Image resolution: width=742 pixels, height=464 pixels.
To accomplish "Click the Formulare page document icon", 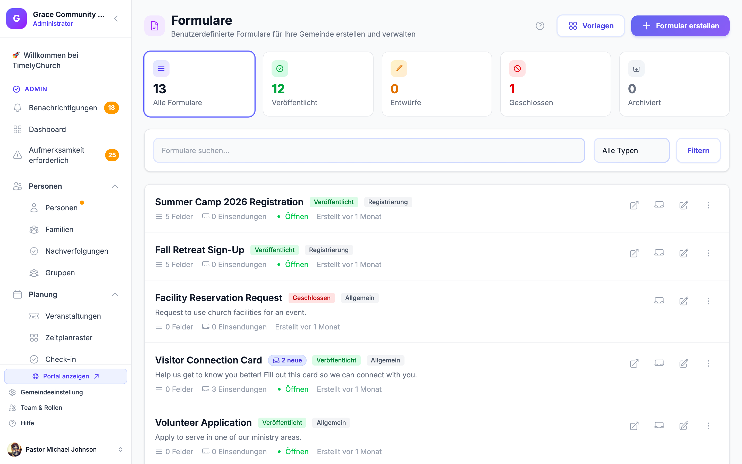I will 155,26.
